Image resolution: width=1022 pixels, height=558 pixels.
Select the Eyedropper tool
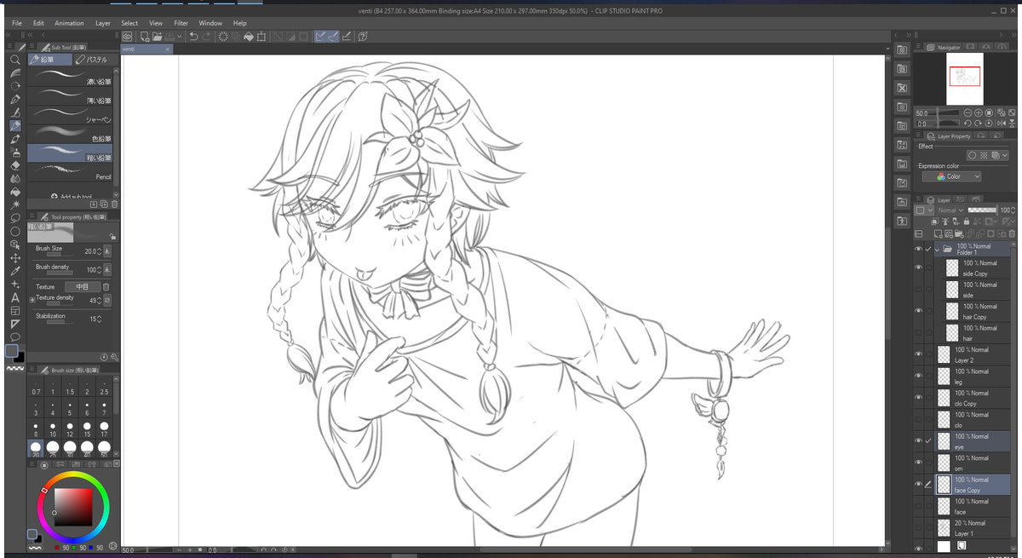(15, 271)
